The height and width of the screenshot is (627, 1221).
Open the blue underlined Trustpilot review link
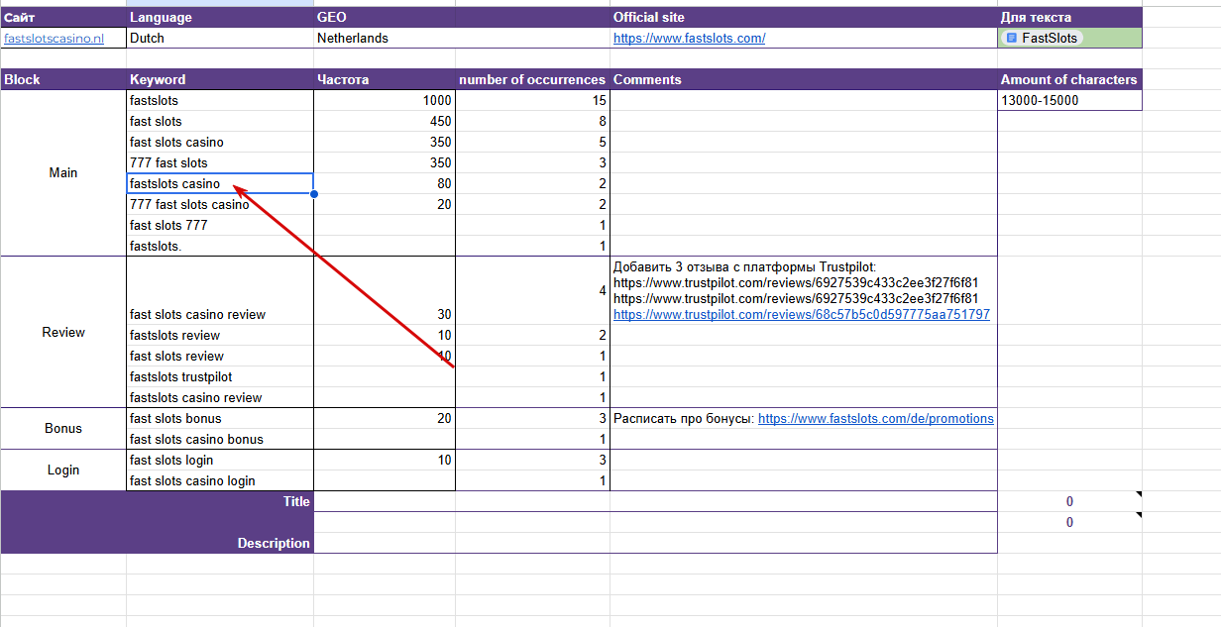pyautogui.click(x=801, y=314)
